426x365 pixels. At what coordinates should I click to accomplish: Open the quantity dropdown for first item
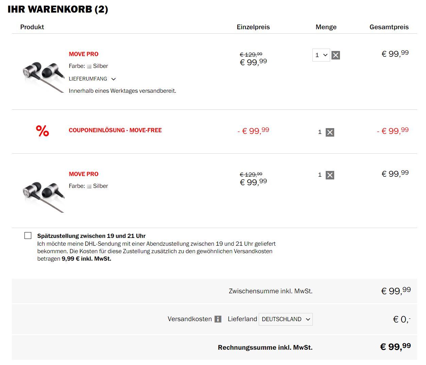[321, 55]
